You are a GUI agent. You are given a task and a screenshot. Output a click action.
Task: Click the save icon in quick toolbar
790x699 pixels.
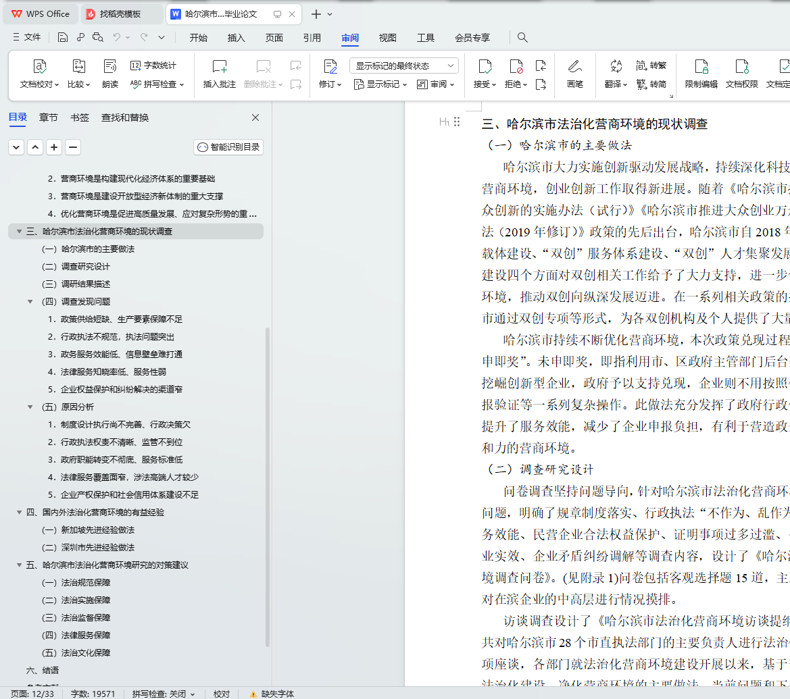(62, 37)
